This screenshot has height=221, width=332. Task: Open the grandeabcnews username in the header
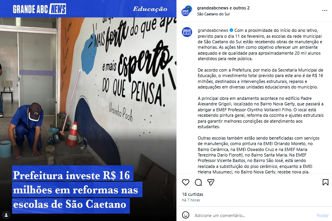coord(210,8)
